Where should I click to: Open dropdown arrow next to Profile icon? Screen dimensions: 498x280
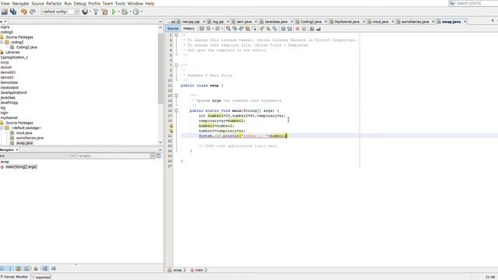(x=142, y=12)
